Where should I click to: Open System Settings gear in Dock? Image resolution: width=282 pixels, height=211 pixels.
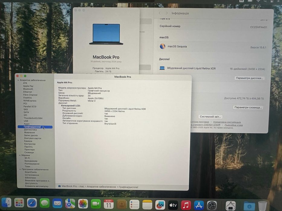click(x=212, y=206)
